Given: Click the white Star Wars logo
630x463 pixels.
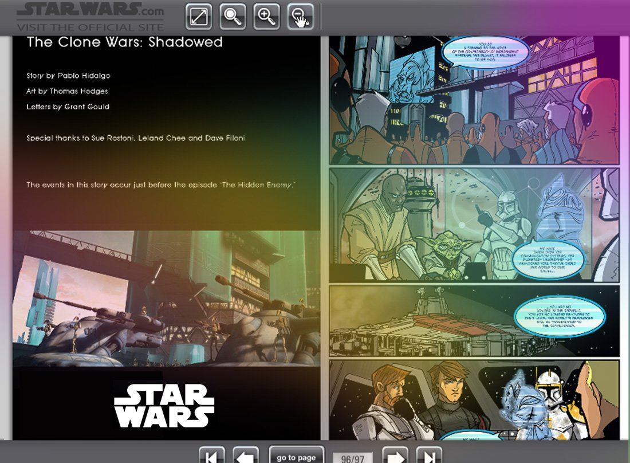Looking at the screenshot, I should pos(164,406).
